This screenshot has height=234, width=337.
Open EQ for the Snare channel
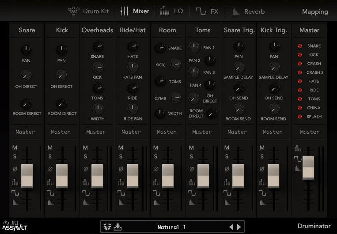[x=15, y=182]
